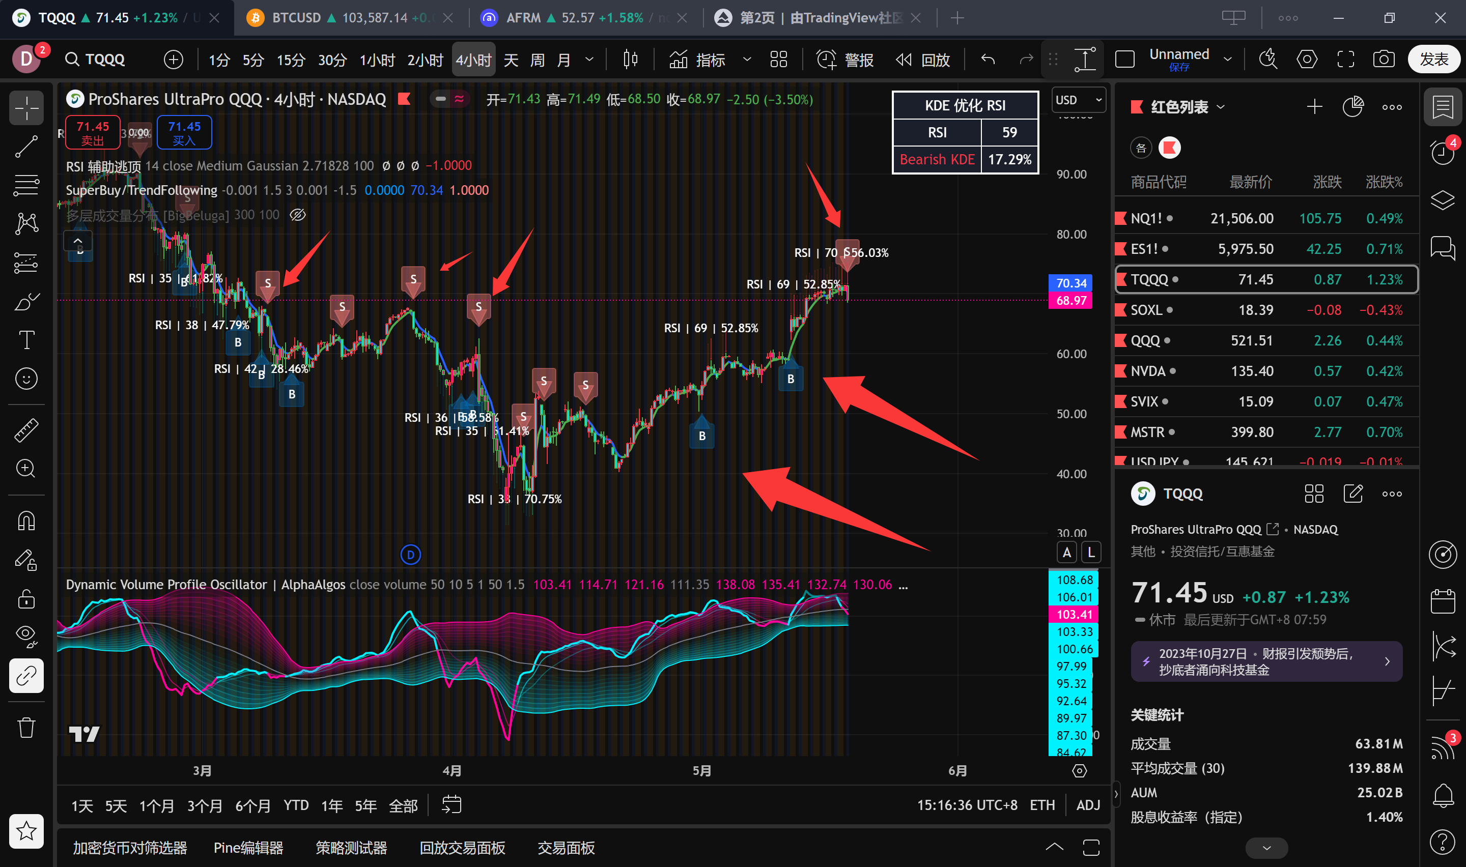
Task: Open symbol search for TQQQ
Action: click(x=95, y=59)
